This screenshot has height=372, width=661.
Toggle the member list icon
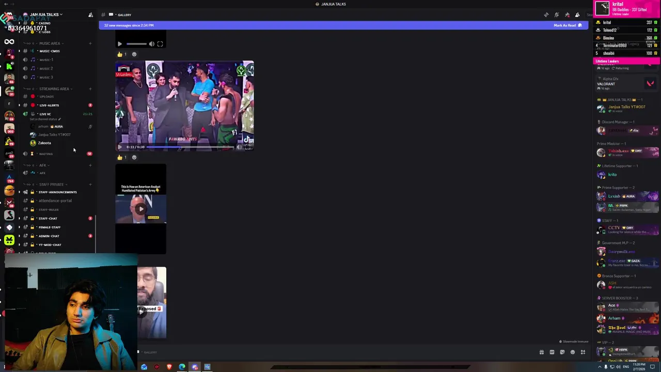point(577,14)
